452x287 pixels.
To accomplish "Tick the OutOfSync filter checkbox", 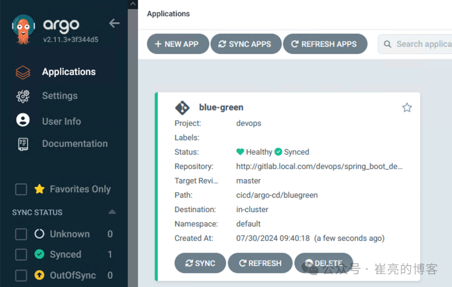I will pos(21,275).
